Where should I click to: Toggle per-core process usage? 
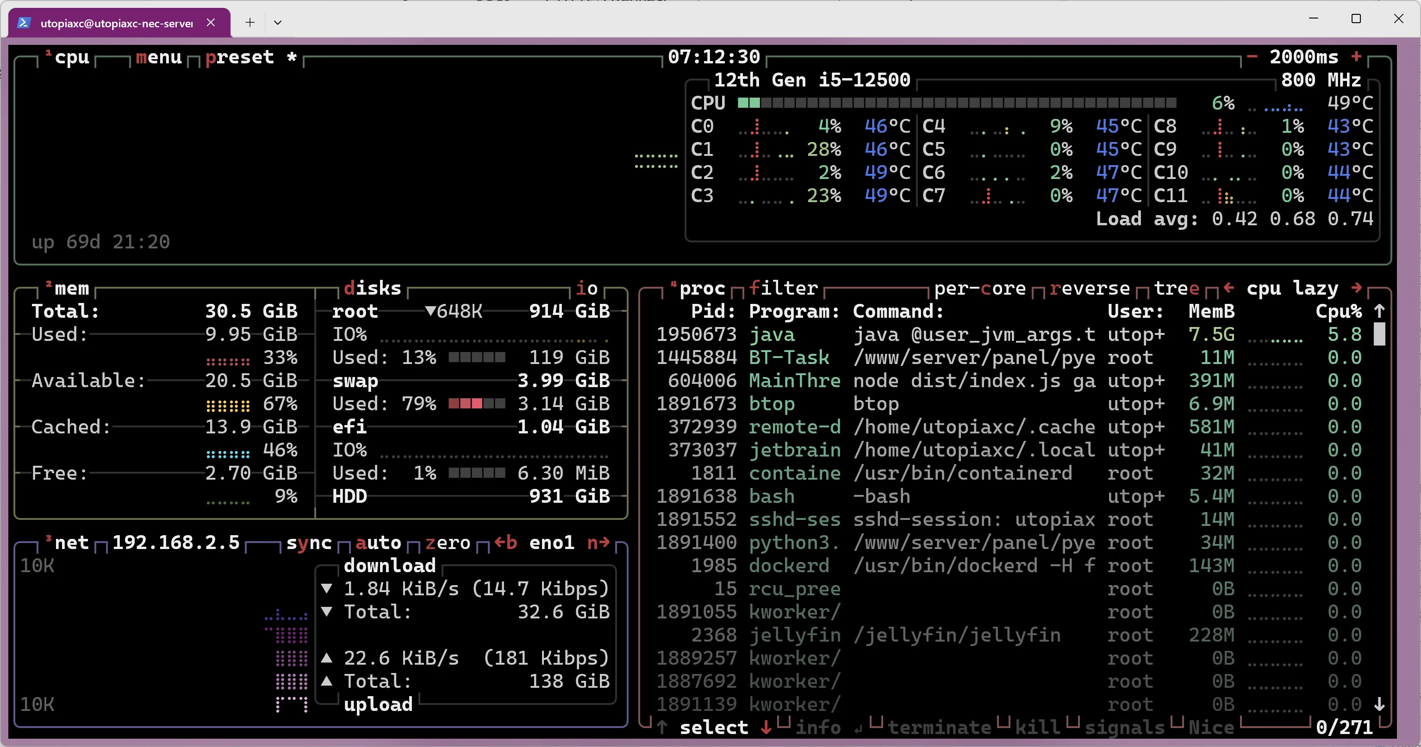[x=980, y=288]
